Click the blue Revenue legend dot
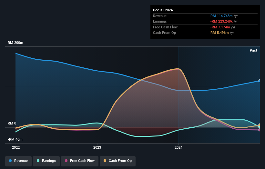 tap(10, 161)
